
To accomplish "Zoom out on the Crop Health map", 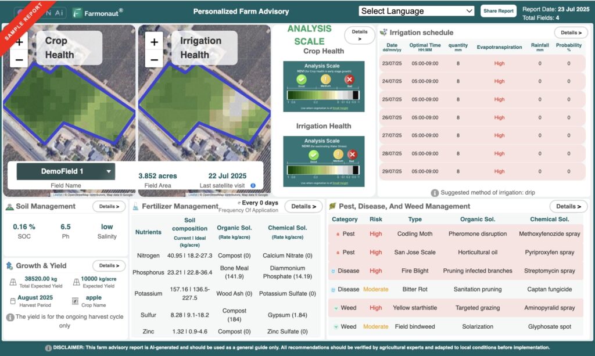I will click(x=19, y=59).
